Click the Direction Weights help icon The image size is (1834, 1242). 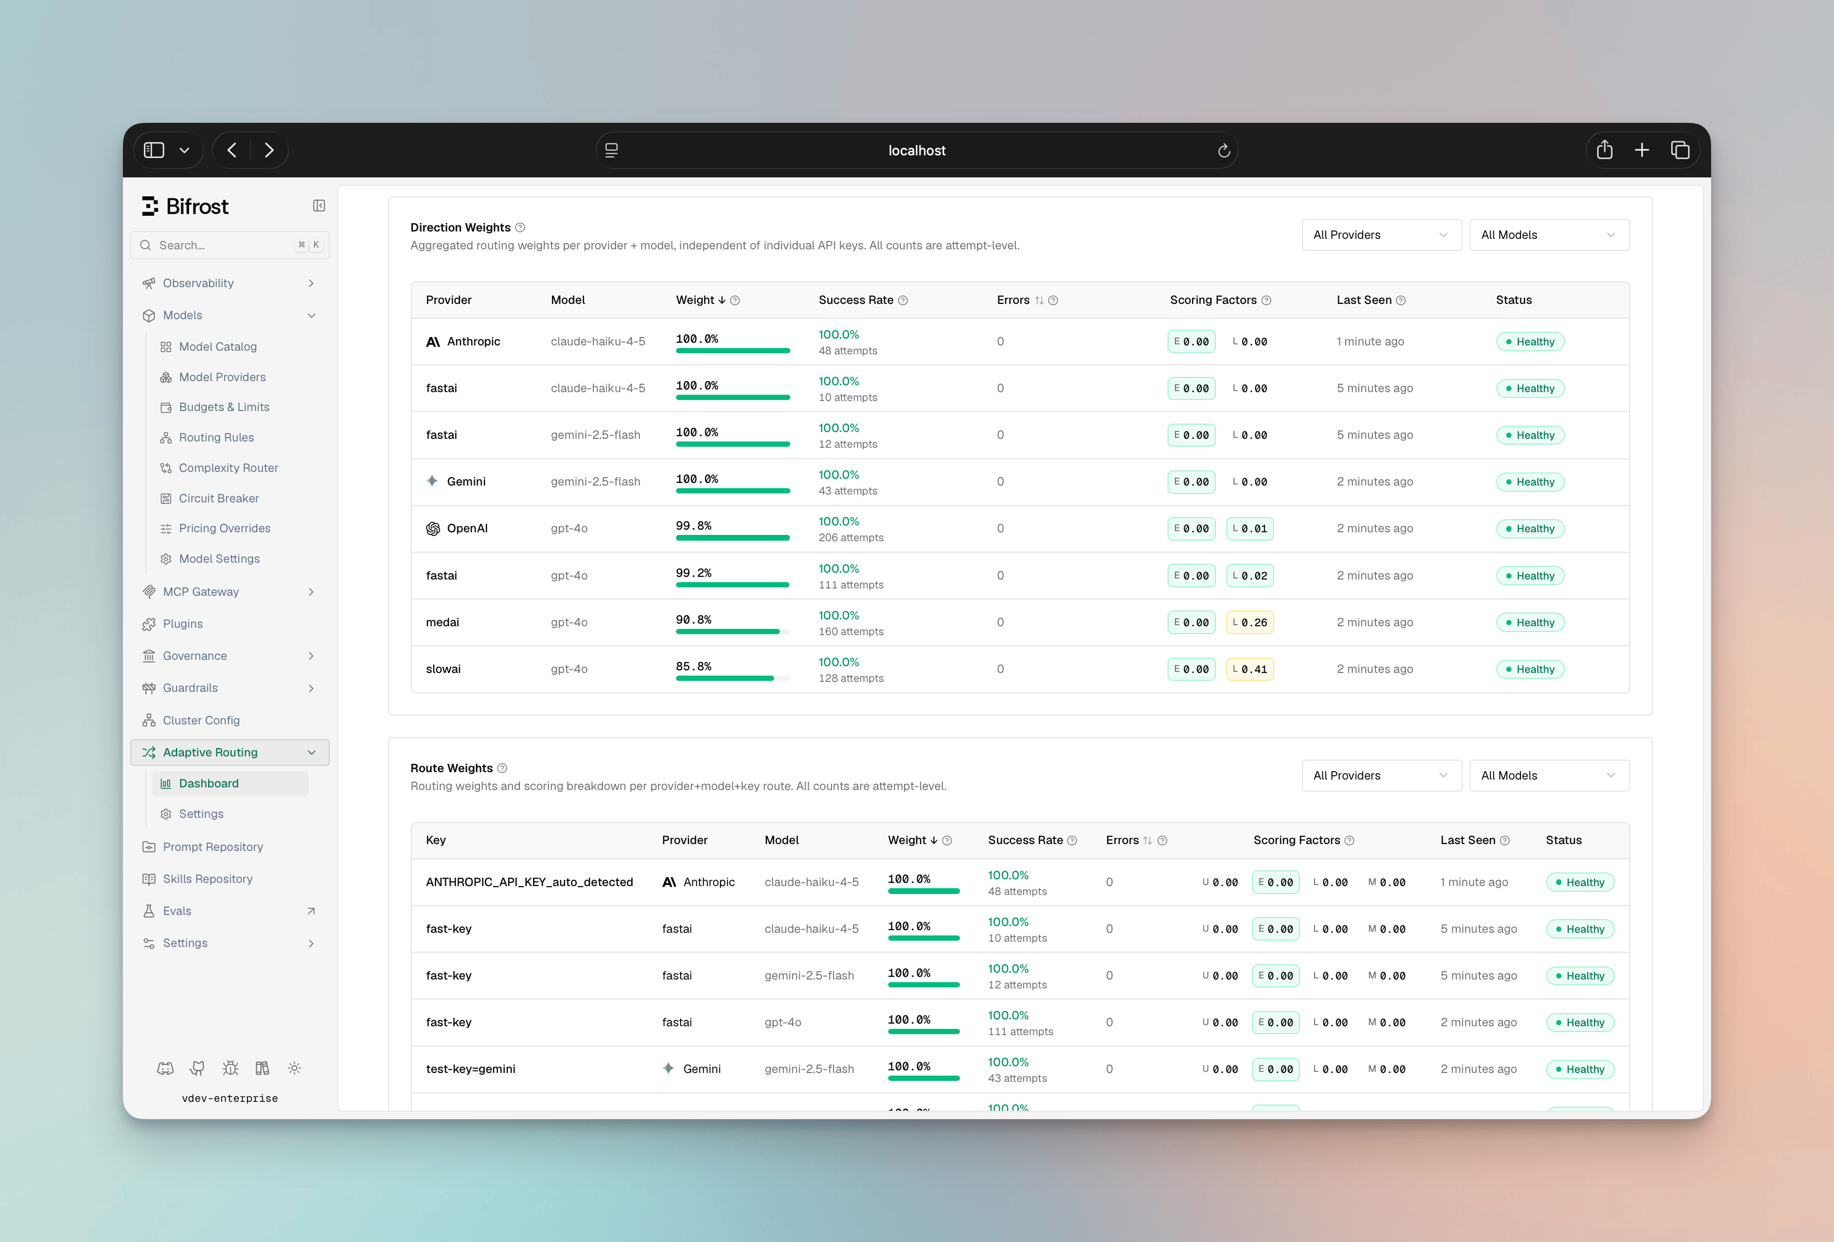[x=520, y=228]
